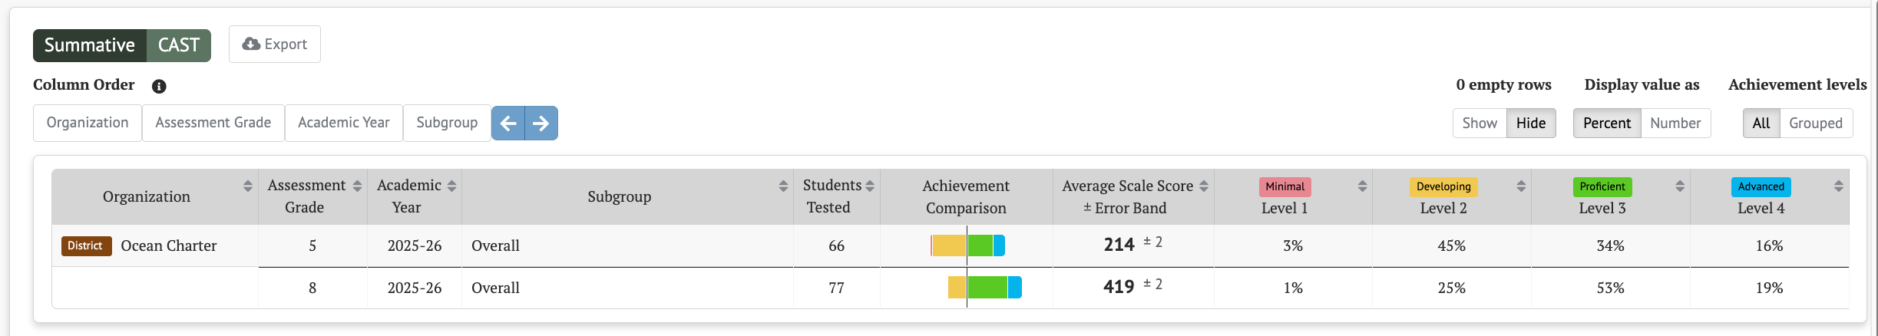
Task: Sort by Average Scale Score arrows
Action: pos(1204,186)
